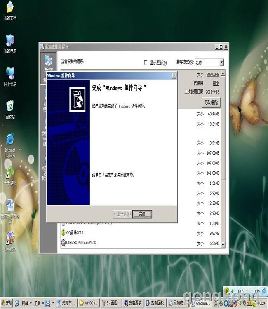
Task: Toggle the 显示更新 checkbox
Action: pos(145,63)
